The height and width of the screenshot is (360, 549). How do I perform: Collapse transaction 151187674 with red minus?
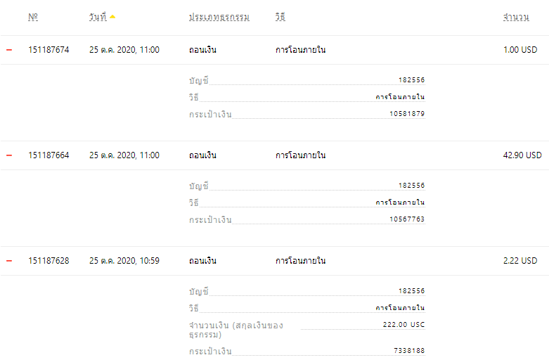click(x=9, y=50)
